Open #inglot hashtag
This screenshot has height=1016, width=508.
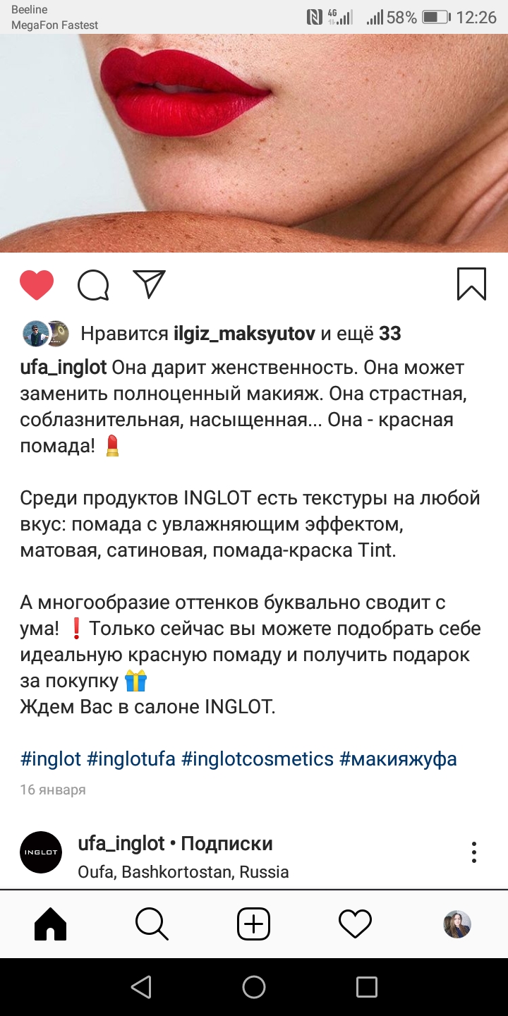tap(51, 759)
